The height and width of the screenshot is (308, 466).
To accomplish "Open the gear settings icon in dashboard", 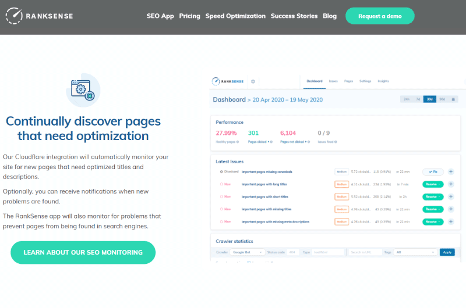I will coord(253,81).
